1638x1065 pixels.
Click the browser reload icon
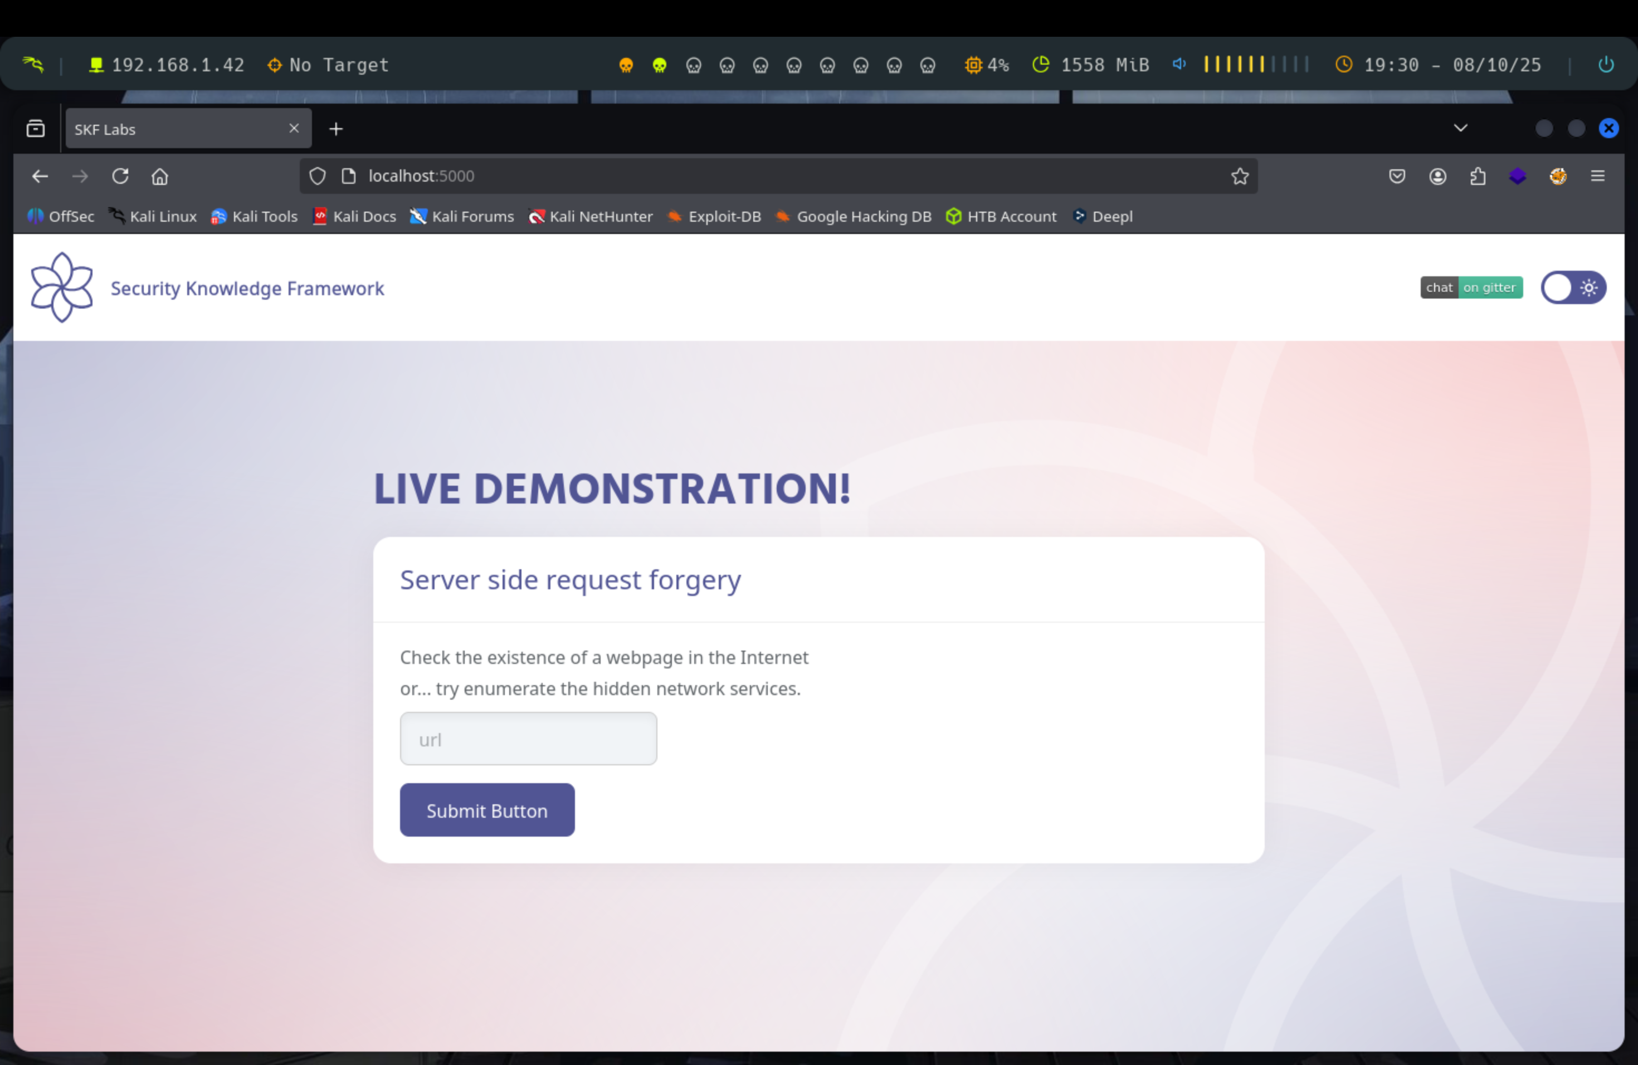pos(120,177)
